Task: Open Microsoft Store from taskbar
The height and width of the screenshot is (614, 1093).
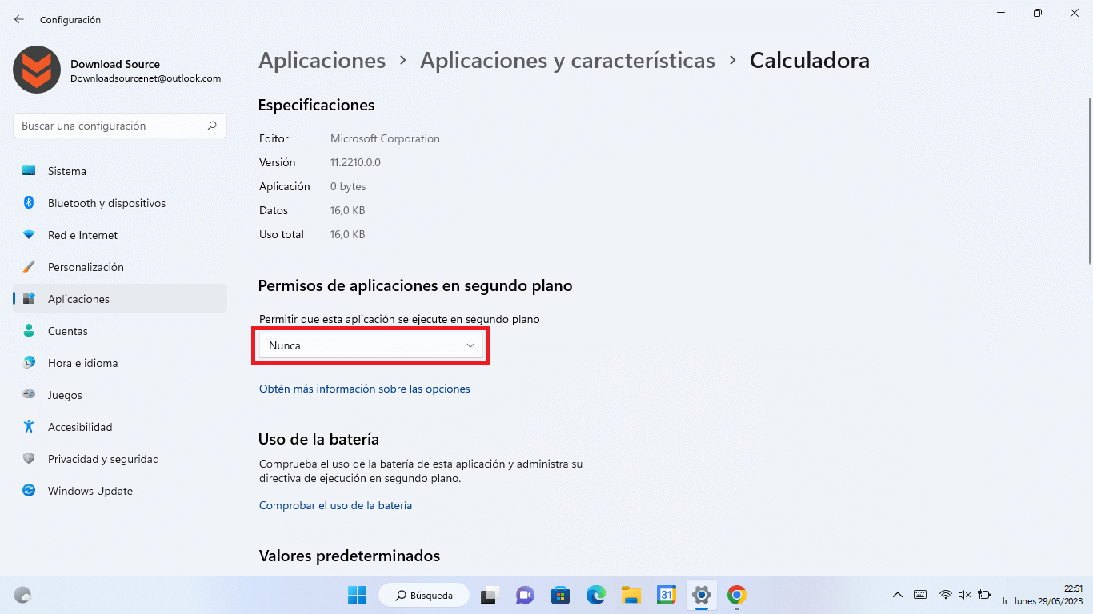Action: [x=560, y=596]
